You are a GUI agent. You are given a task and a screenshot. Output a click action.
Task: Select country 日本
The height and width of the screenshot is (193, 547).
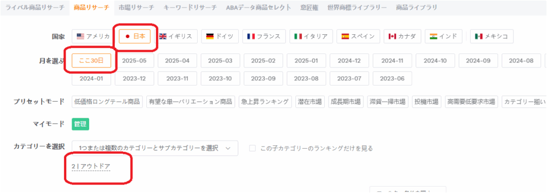tap(135, 36)
